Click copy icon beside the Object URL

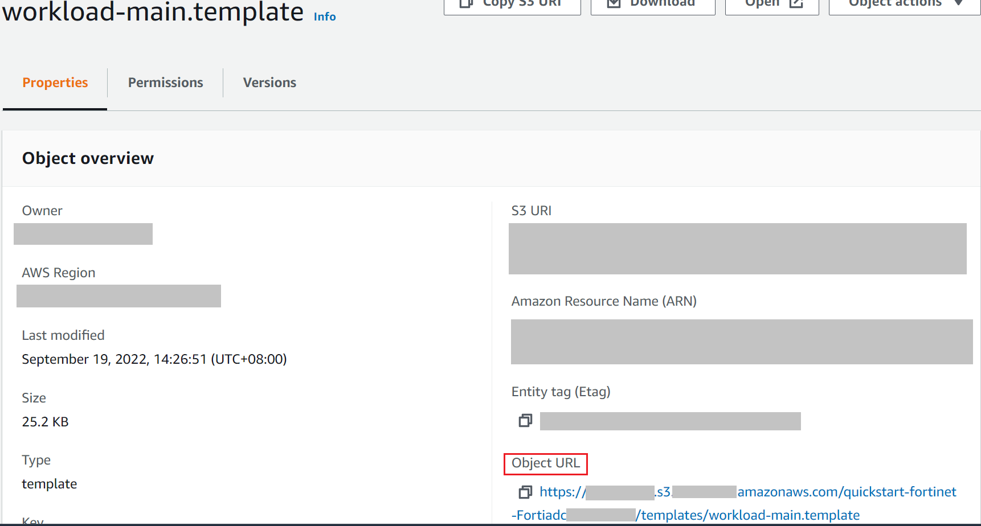(x=525, y=492)
